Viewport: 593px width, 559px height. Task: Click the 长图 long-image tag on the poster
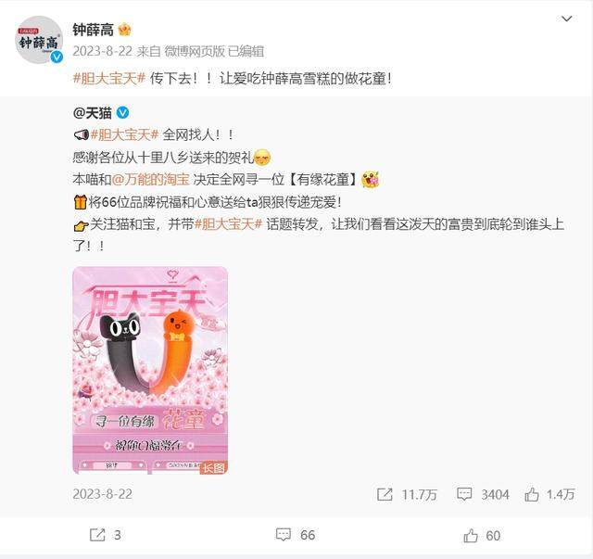click(213, 468)
